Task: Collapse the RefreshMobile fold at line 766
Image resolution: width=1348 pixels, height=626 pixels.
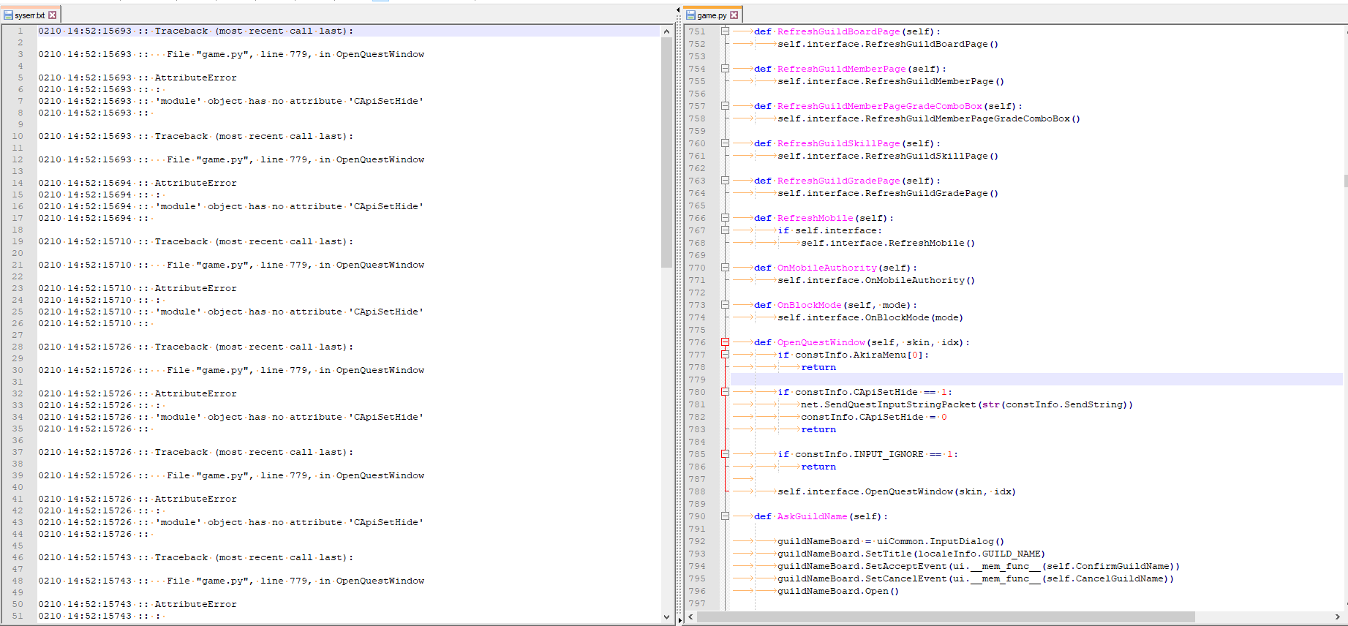Action: (725, 218)
